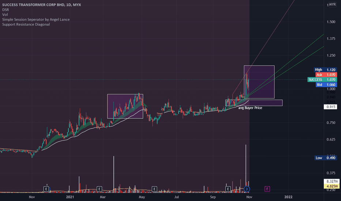This screenshot has width=341, height=201.
Task: Click 1.375 on the price scale
Action: (x=331, y=39)
